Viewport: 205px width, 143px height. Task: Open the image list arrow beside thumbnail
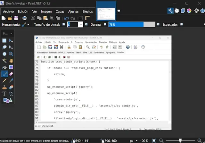click(x=119, y=11)
